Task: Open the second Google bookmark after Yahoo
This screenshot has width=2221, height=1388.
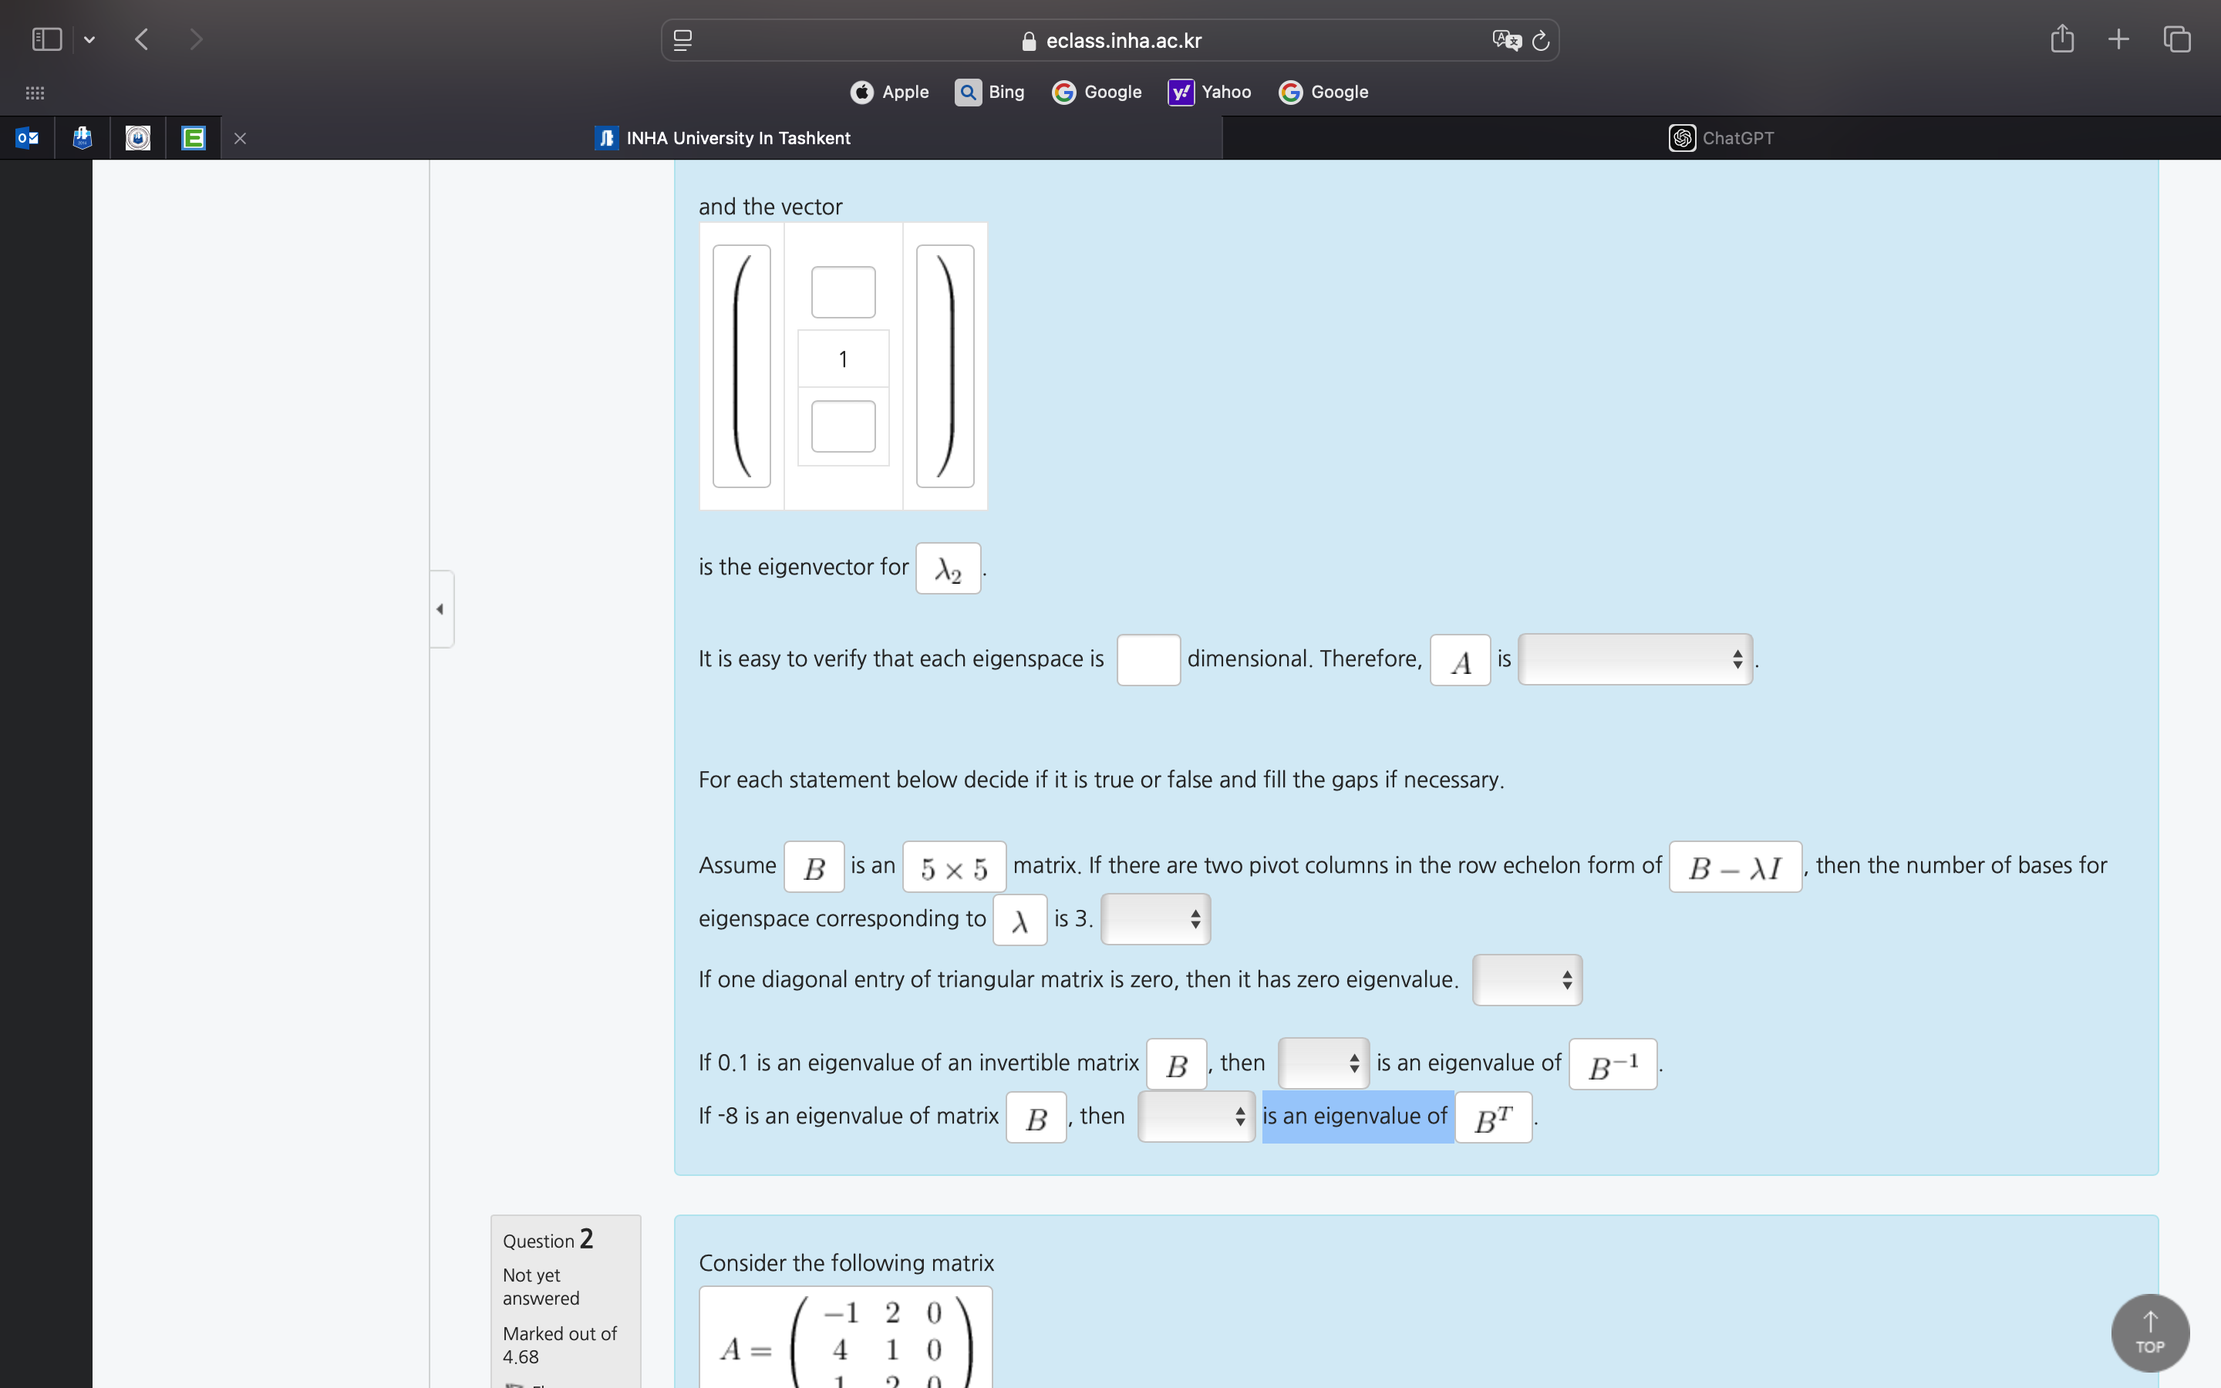Action: point(1323,92)
